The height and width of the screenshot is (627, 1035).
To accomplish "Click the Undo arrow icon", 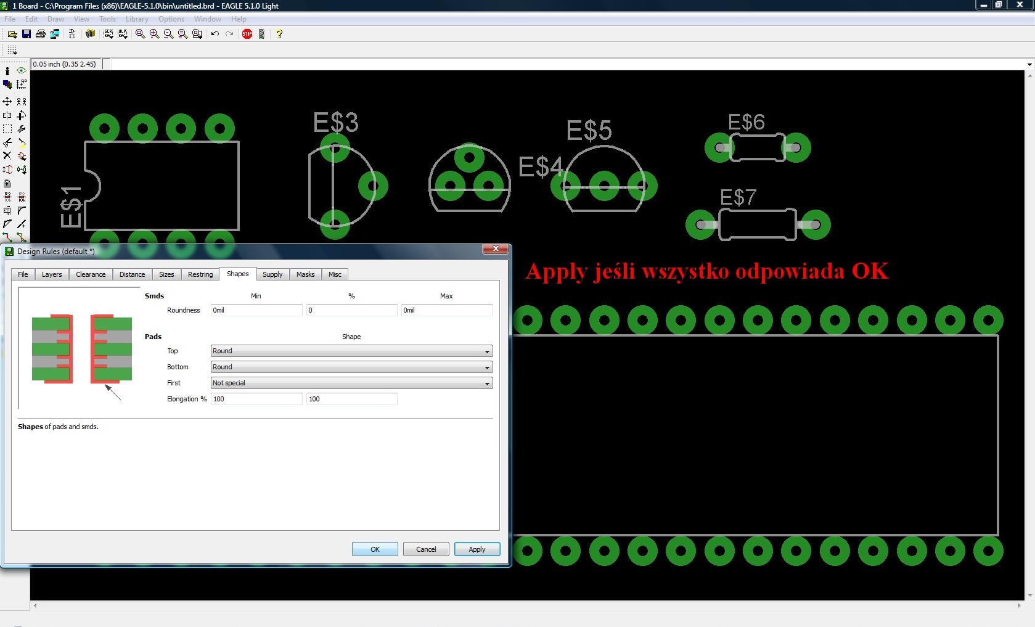I will [215, 34].
